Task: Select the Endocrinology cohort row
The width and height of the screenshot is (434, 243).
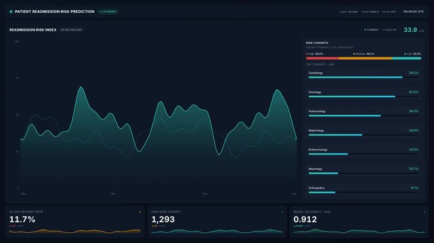Action: pyautogui.click(x=364, y=151)
